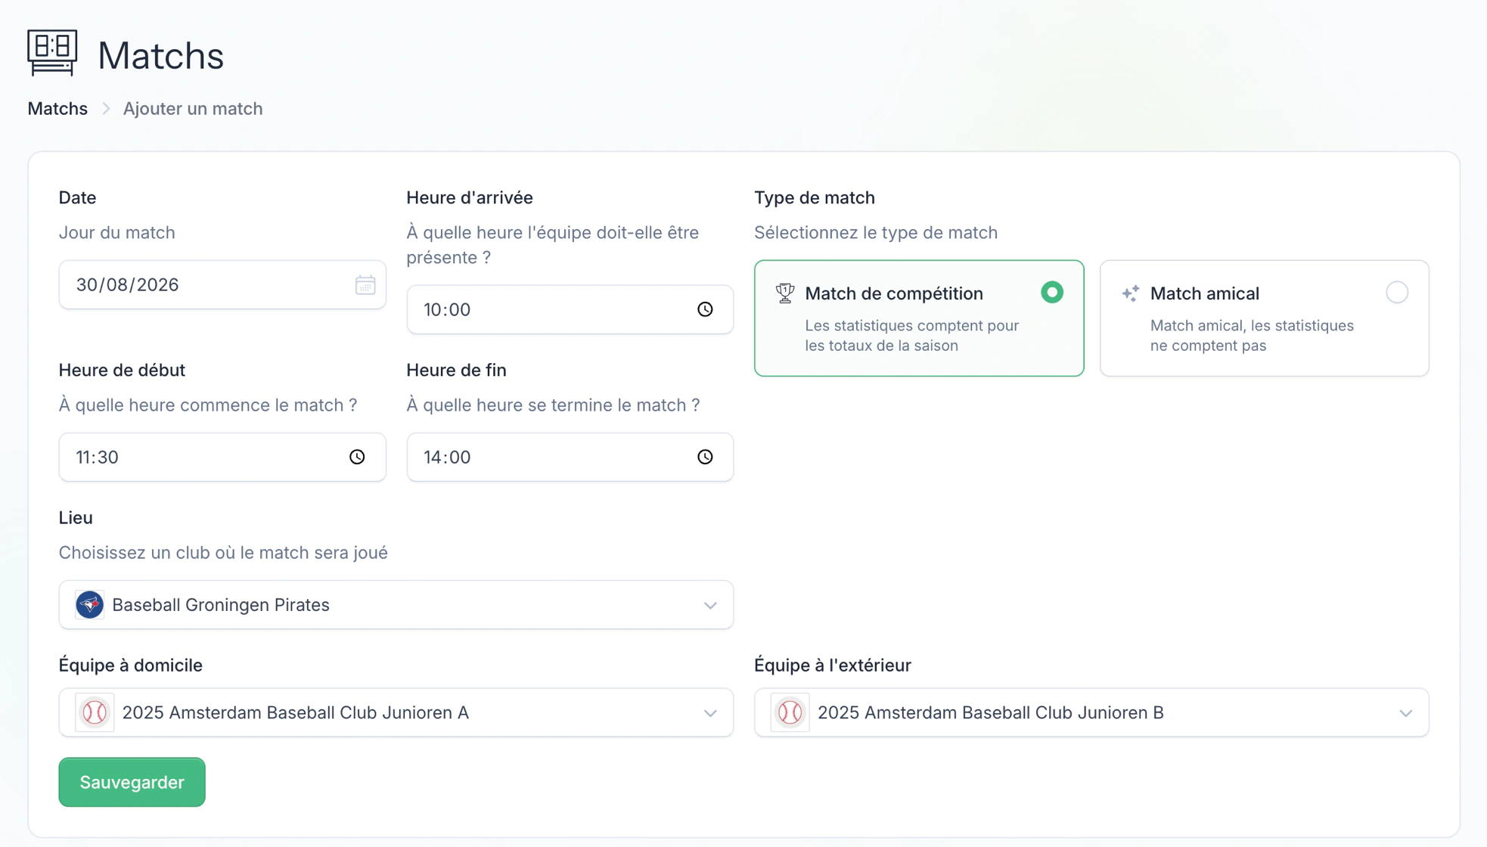Click the date field showing 30/08/2026
This screenshot has height=847, width=1487.
tap(222, 285)
